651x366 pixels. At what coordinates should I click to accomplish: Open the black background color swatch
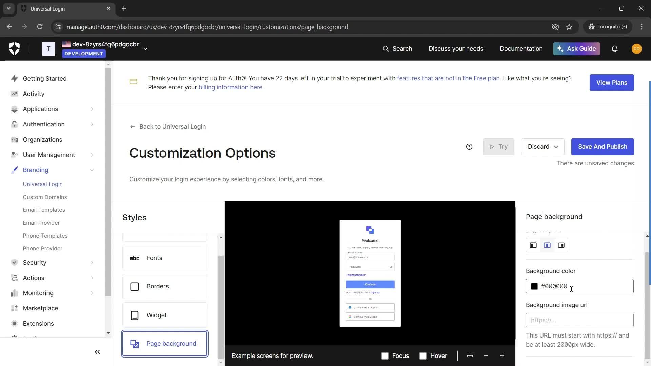534,286
